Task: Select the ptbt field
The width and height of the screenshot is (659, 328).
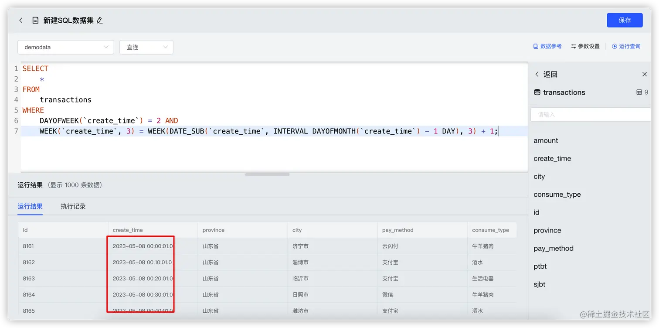Action: click(x=540, y=266)
